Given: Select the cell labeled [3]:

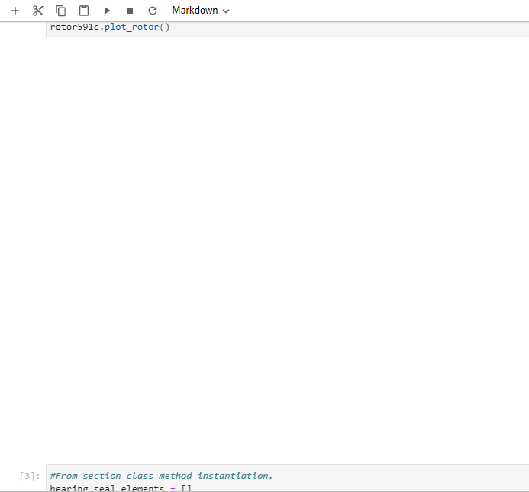Looking at the screenshot, I should point(30,476).
